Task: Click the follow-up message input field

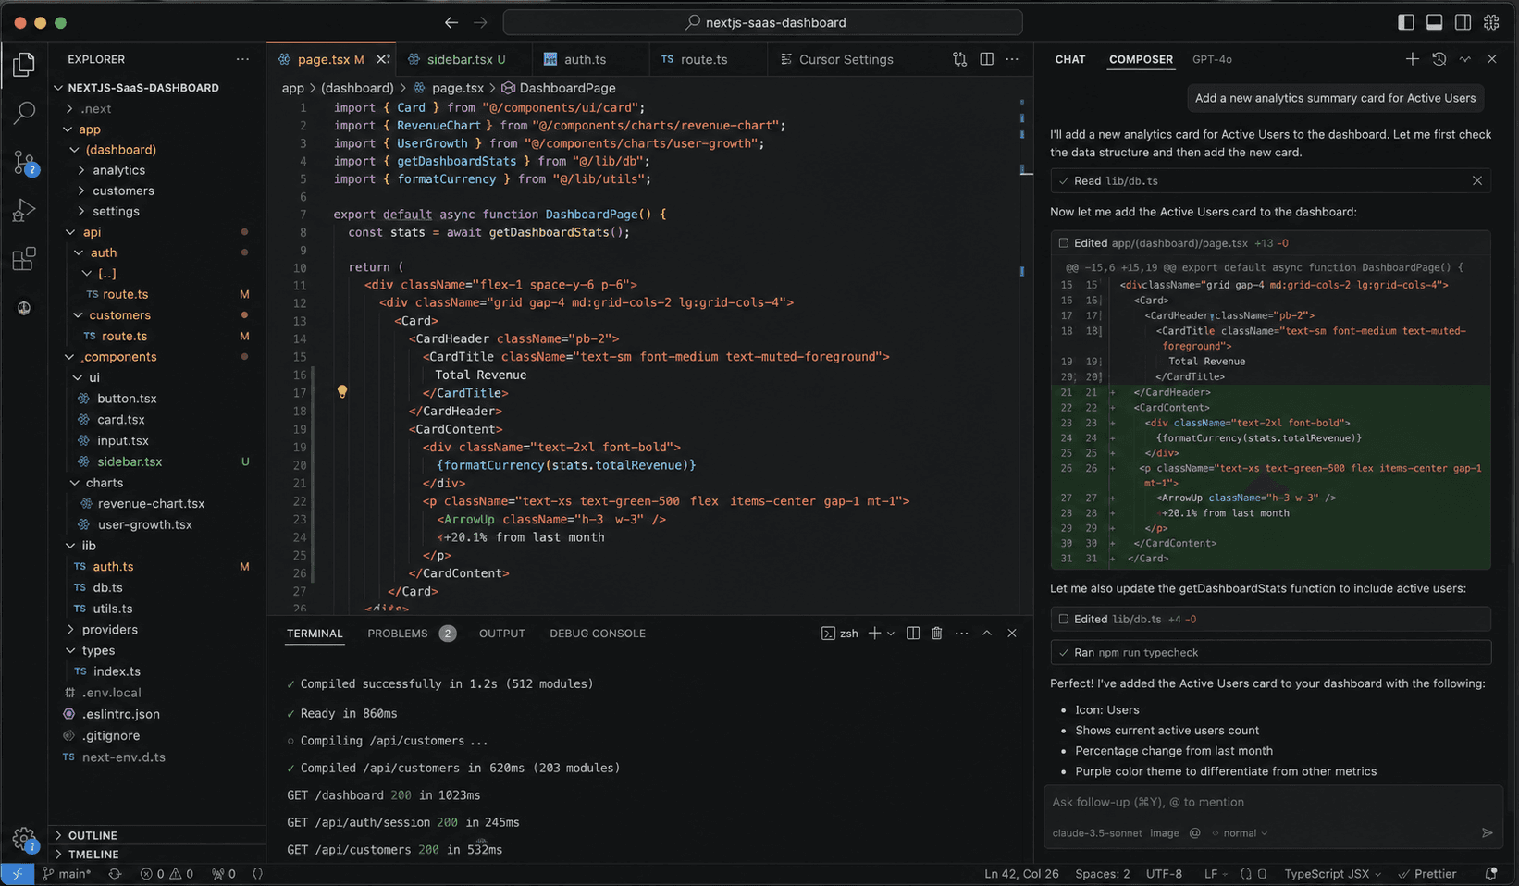Action: [x=1272, y=803]
